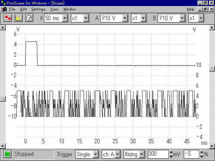This screenshot has height=161, width=215.
Task: Restore the PicoScope main window
Action: point(205,3)
